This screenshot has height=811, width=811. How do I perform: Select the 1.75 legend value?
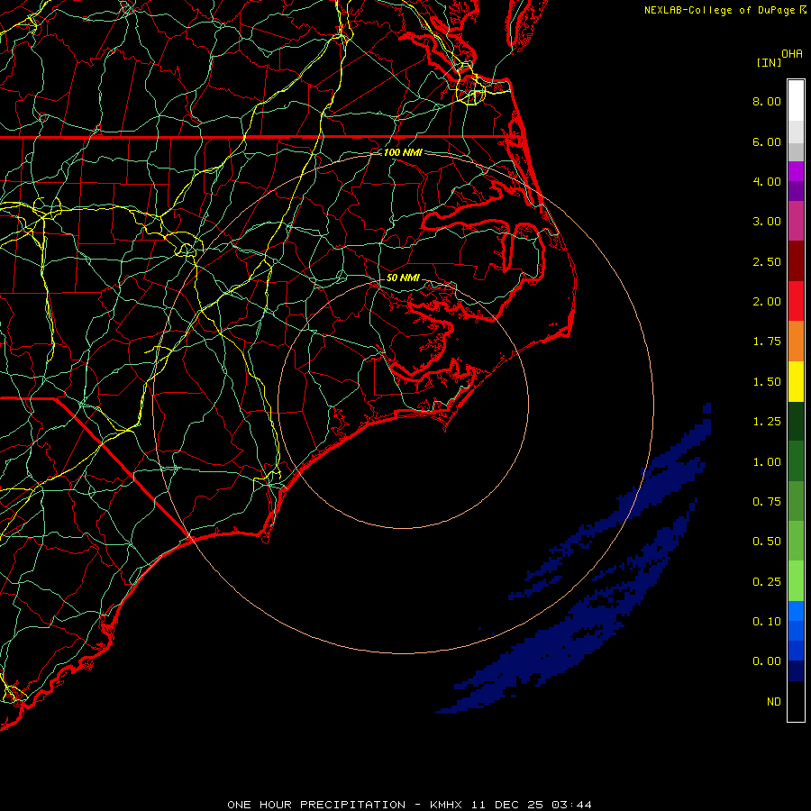point(767,342)
